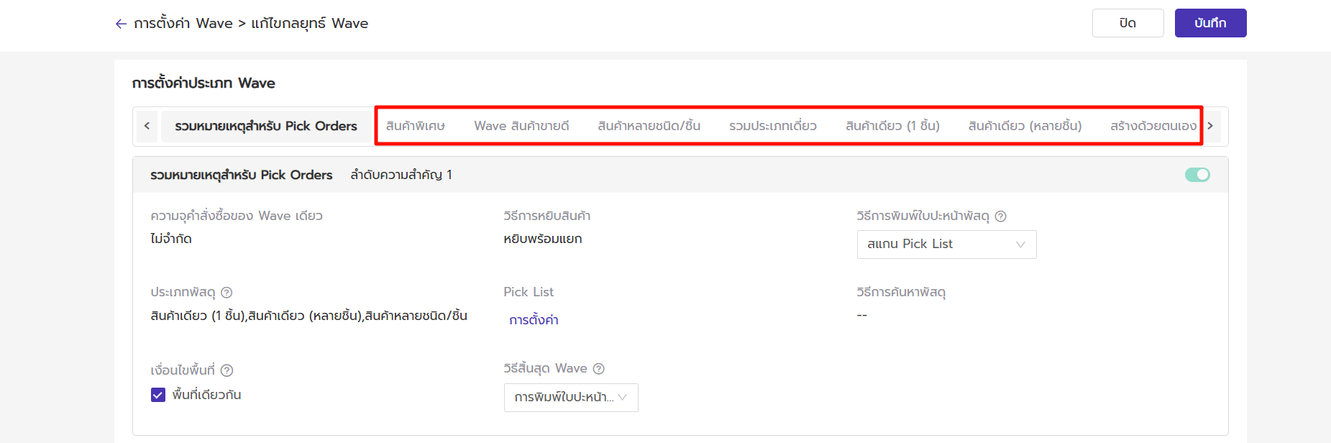
Task: Select the รวมหมายเหตุสำหรับ Pick Orders tab
Action: [x=265, y=126]
